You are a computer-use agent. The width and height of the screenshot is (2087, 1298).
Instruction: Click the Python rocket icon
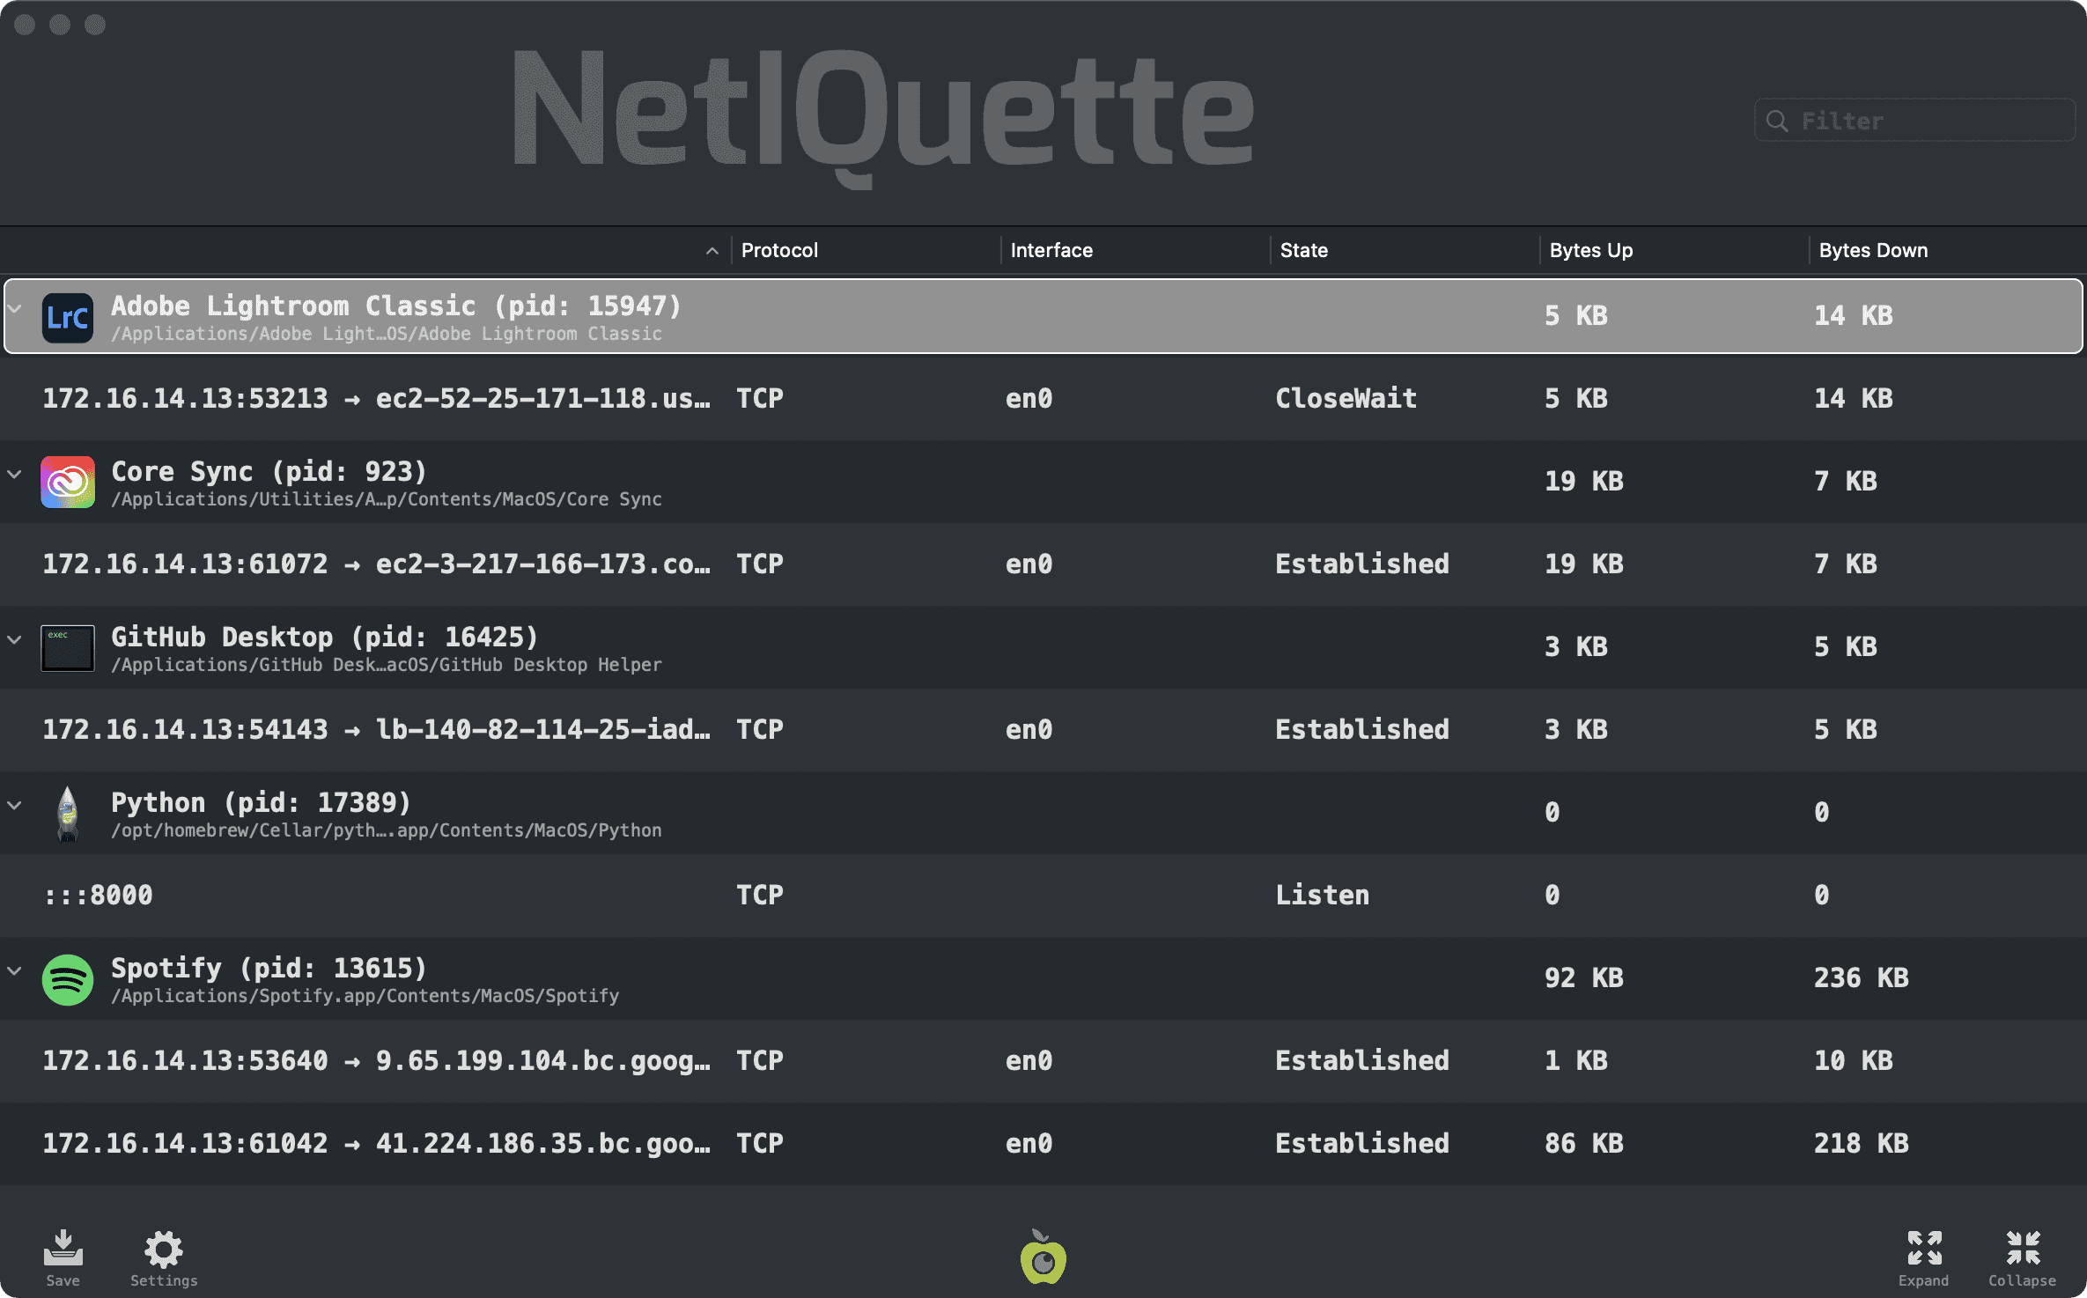(68, 814)
